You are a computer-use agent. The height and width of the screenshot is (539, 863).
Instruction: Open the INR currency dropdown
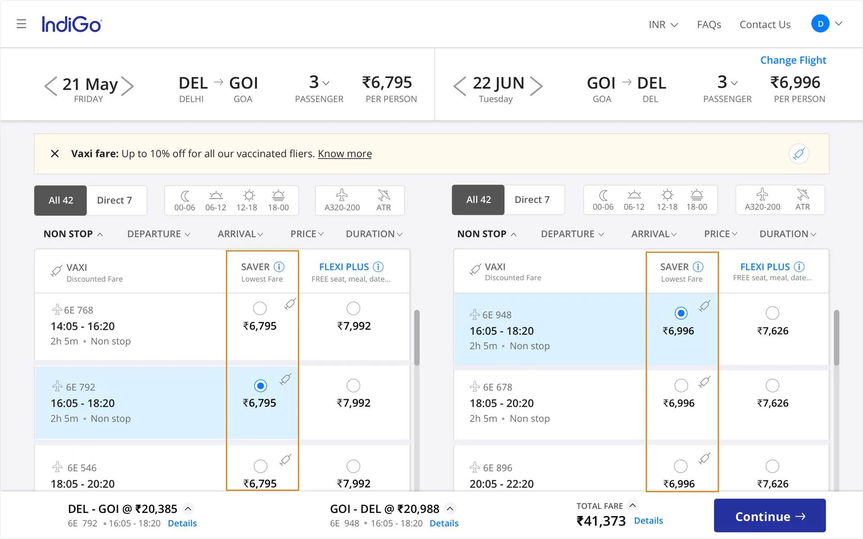point(663,25)
